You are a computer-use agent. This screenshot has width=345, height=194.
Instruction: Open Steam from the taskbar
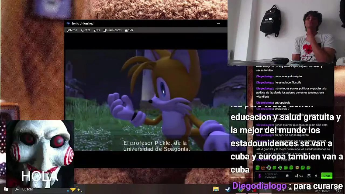point(228,189)
